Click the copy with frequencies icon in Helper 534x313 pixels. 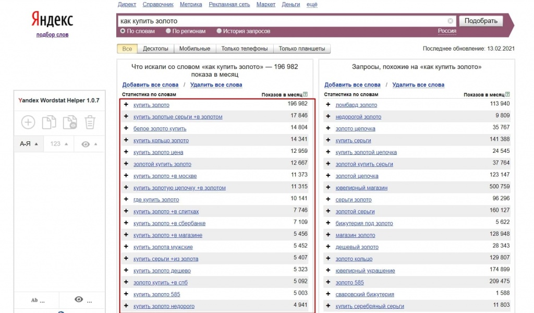(69, 123)
